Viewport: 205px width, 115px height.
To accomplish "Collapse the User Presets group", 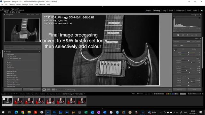I will tap(6, 54).
